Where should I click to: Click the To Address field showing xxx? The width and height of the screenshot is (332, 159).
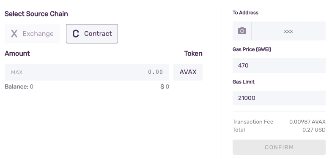tap(288, 31)
